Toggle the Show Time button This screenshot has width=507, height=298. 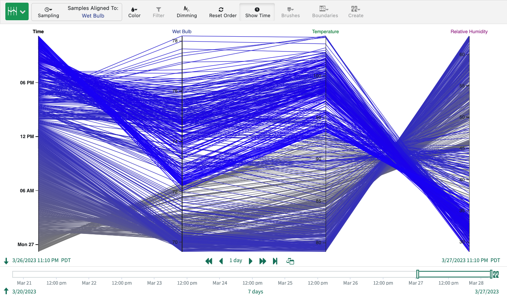click(257, 12)
